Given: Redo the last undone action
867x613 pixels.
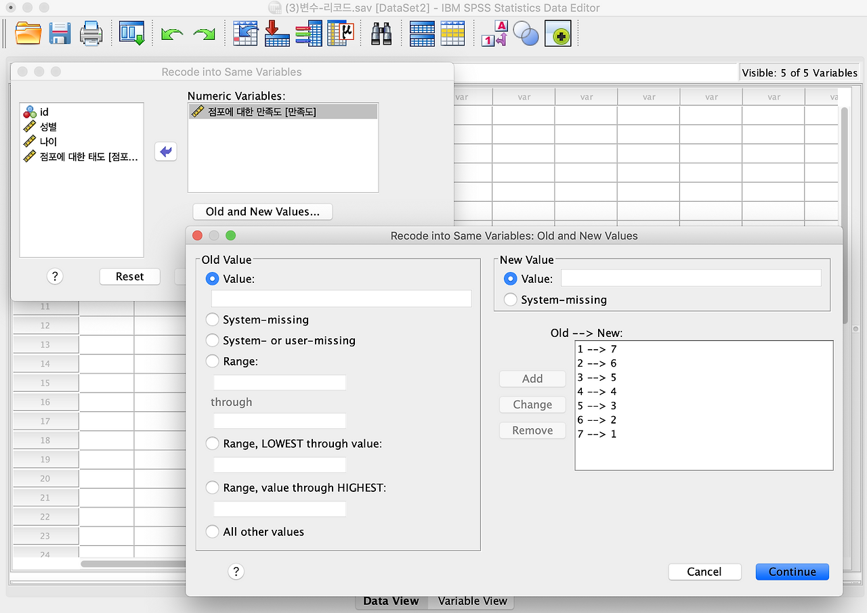Looking at the screenshot, I should 204,34.
